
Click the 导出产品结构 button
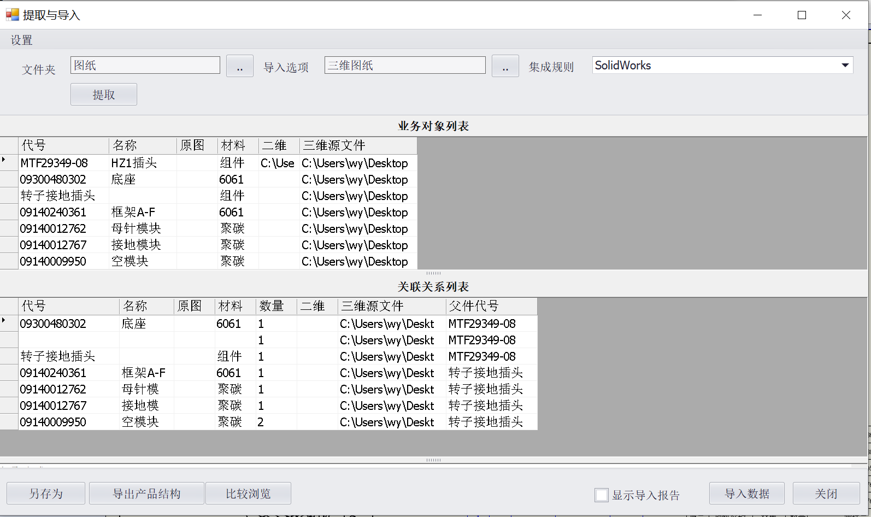(146, 493)
